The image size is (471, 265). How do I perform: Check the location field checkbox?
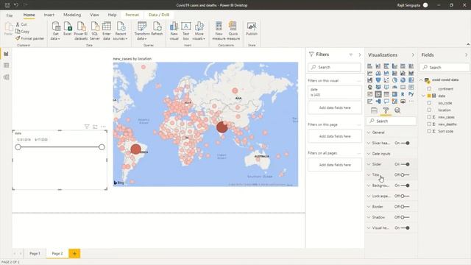point(429,110)
